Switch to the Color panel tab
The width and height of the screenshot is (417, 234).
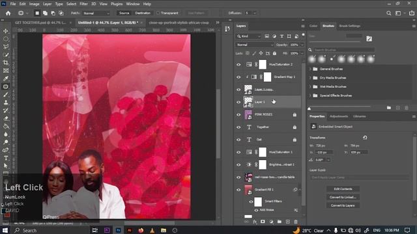pyautogui.click(x=313, y=26)
